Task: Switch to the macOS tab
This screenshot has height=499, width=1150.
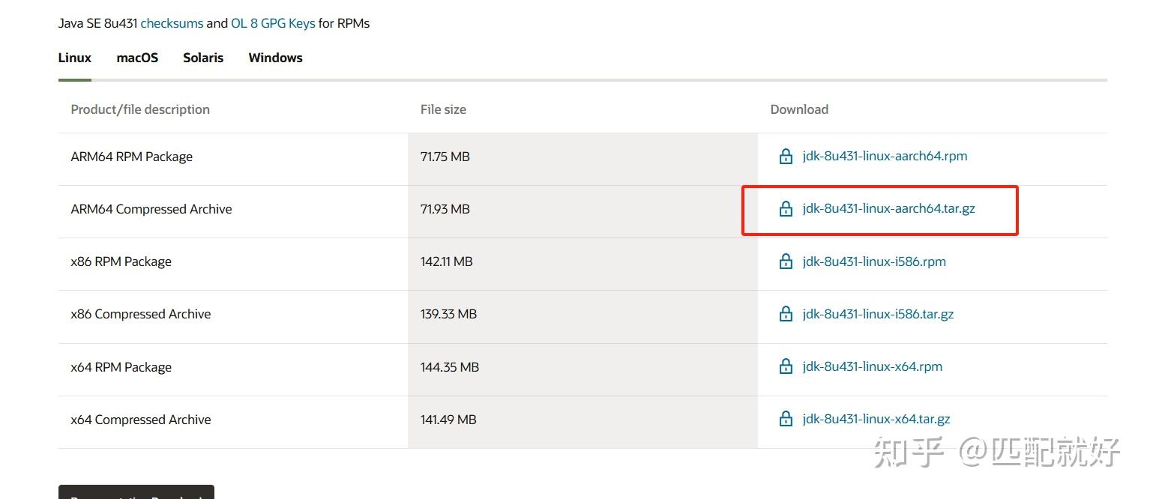Action: (x=137, y=58)
